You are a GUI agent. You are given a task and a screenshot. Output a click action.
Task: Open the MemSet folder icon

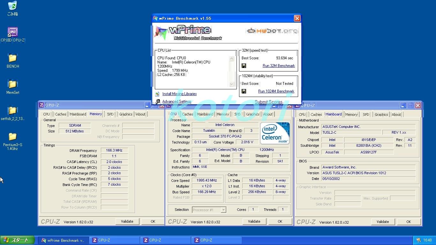[x=12, y=84]
